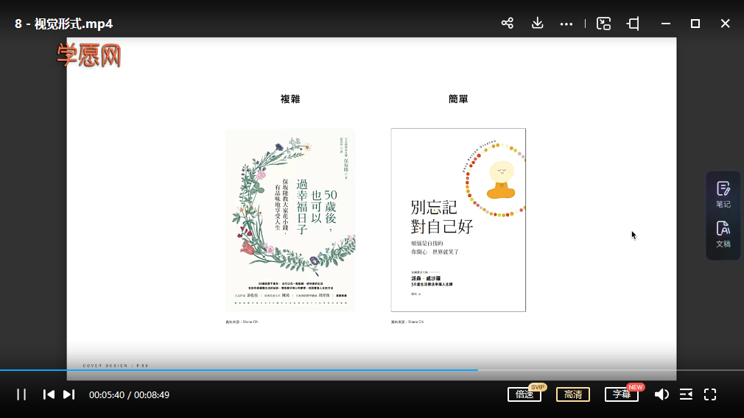744x418 pixels.
Task: Enter fullscreen mode
Action: [x=710, y=394]
